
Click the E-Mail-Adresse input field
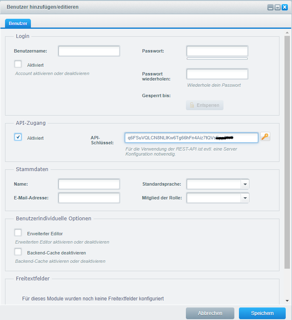click(89, 198)
